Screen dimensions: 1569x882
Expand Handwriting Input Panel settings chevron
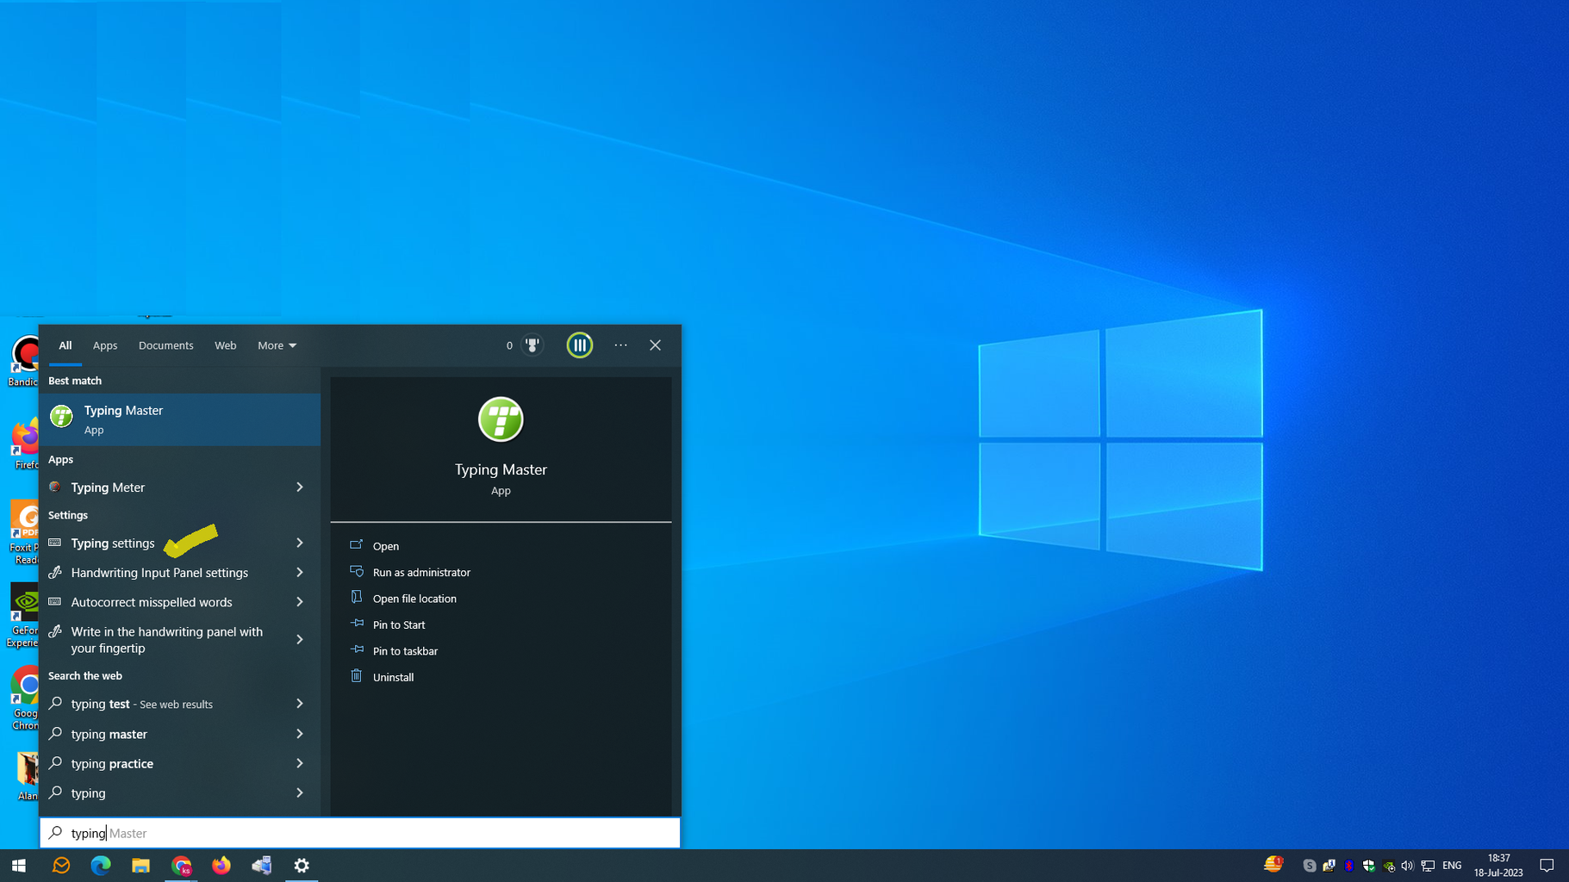click(x=300, y=573)
